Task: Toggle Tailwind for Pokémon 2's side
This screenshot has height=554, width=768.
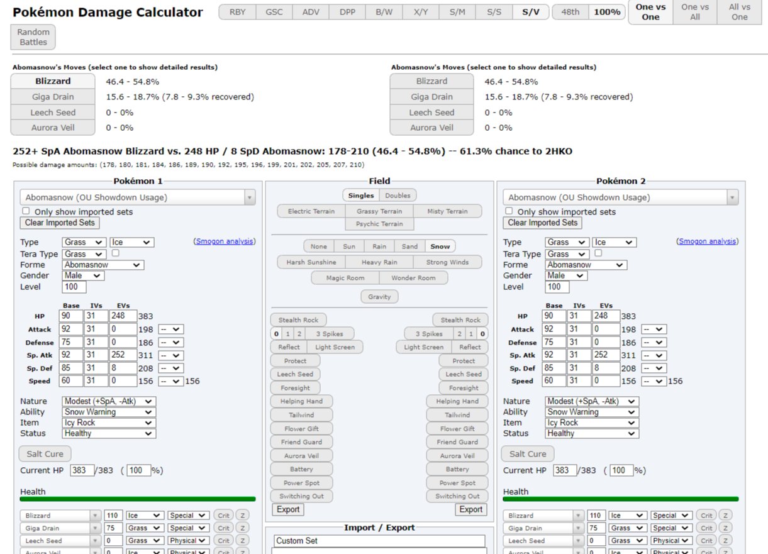Action: coord(457,415)
